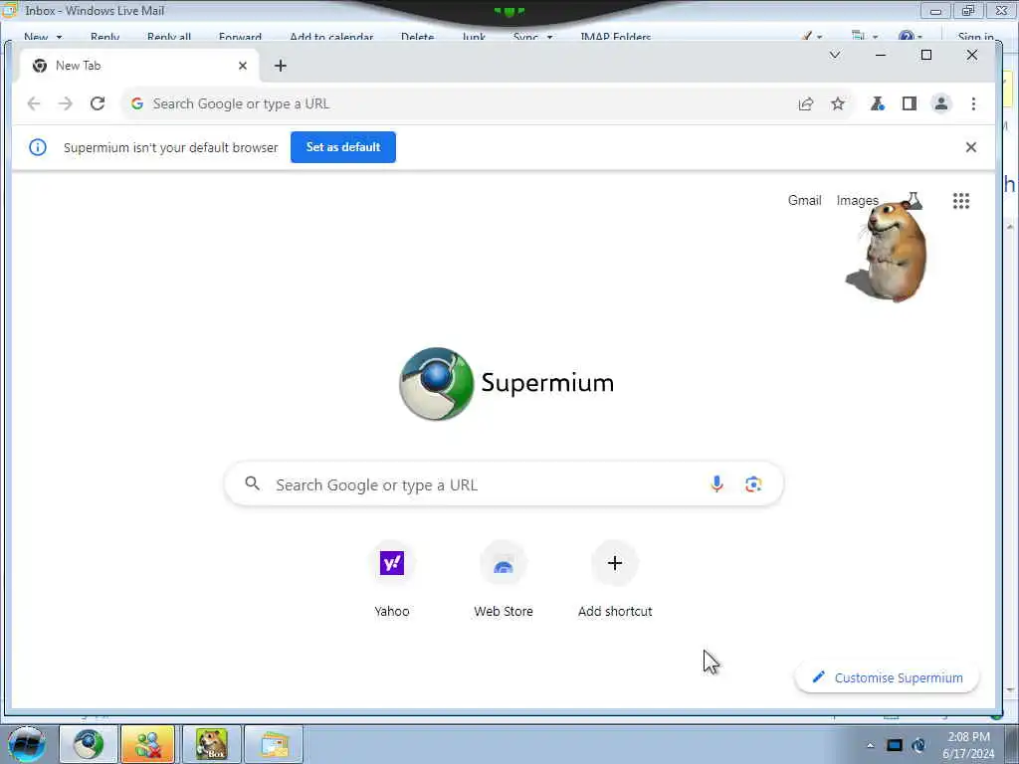Search by image with the Lens icon
The image size is (1019, 764).
(753, 484)
